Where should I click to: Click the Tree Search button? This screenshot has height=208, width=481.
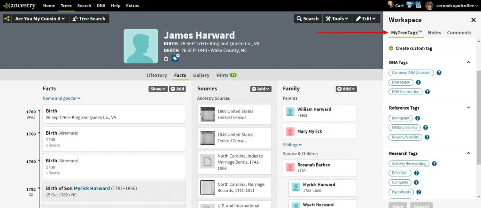89,19
